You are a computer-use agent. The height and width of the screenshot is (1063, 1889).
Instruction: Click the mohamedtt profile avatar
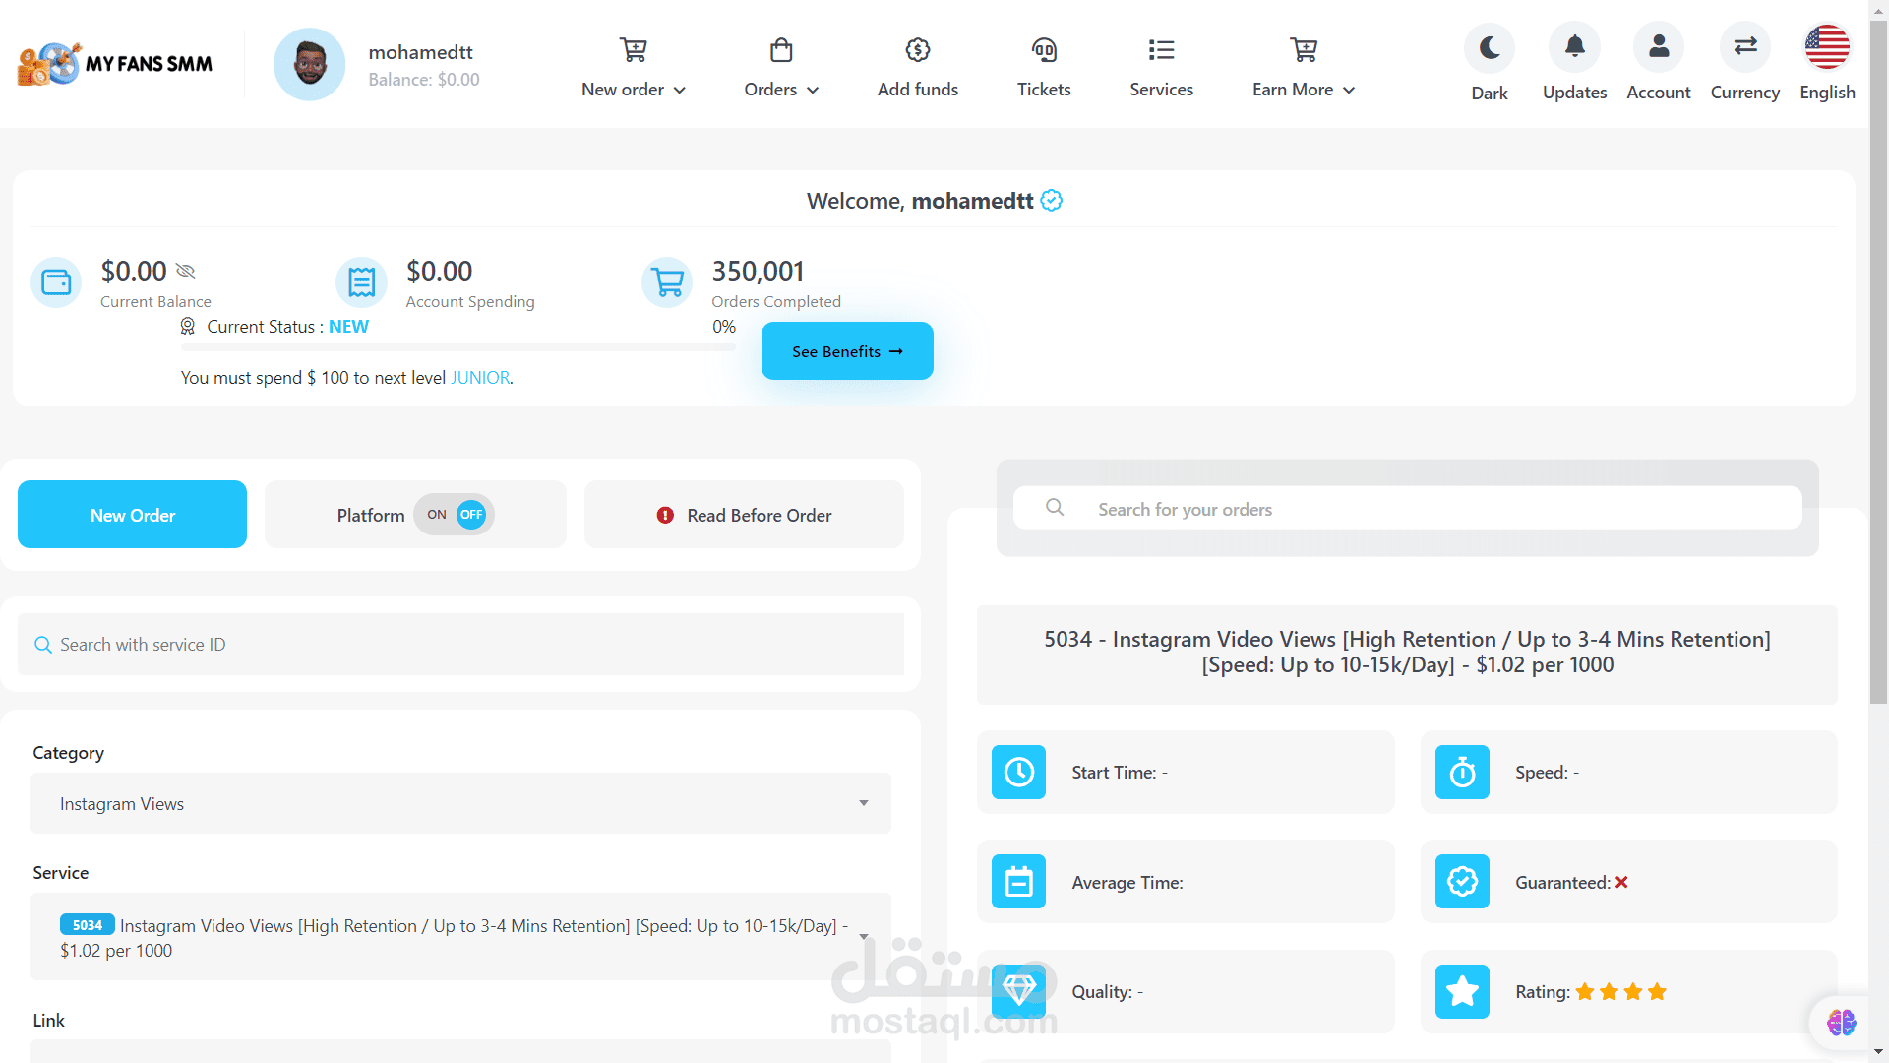[309, 64]
